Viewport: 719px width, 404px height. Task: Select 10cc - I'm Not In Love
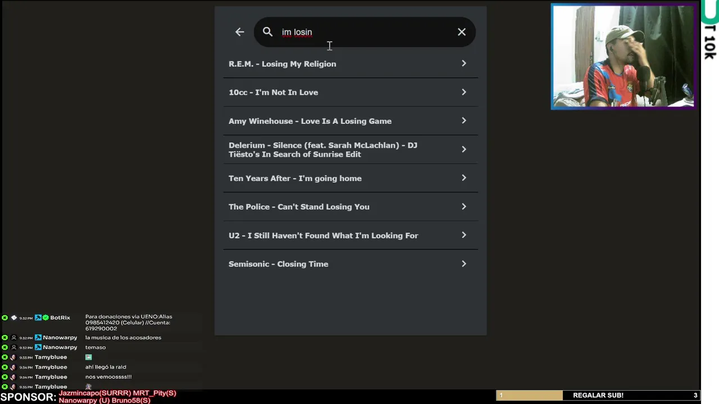click(x=351, y=92)
